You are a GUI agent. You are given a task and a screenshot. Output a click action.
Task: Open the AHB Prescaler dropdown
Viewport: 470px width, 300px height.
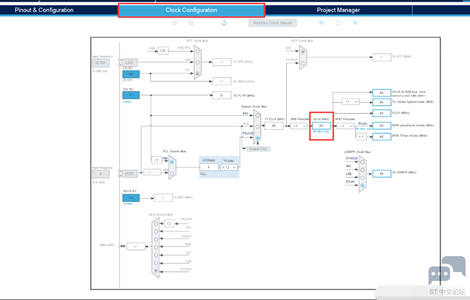[x=299, y=126]
